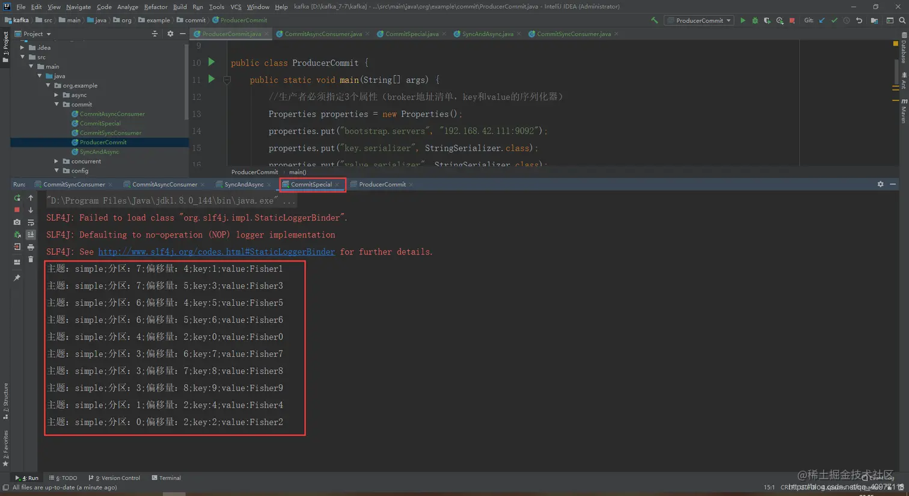
Task: Start debugging with the bug icon
Action: pos(755,20)
